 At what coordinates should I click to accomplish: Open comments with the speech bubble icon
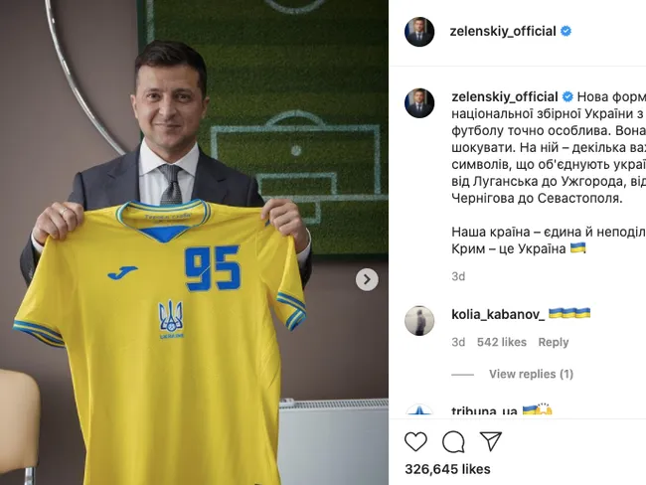[x=453, y=441]
